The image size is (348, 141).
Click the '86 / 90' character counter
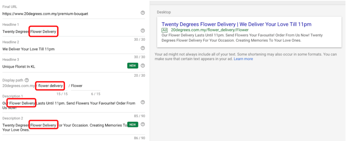[139, 138]
